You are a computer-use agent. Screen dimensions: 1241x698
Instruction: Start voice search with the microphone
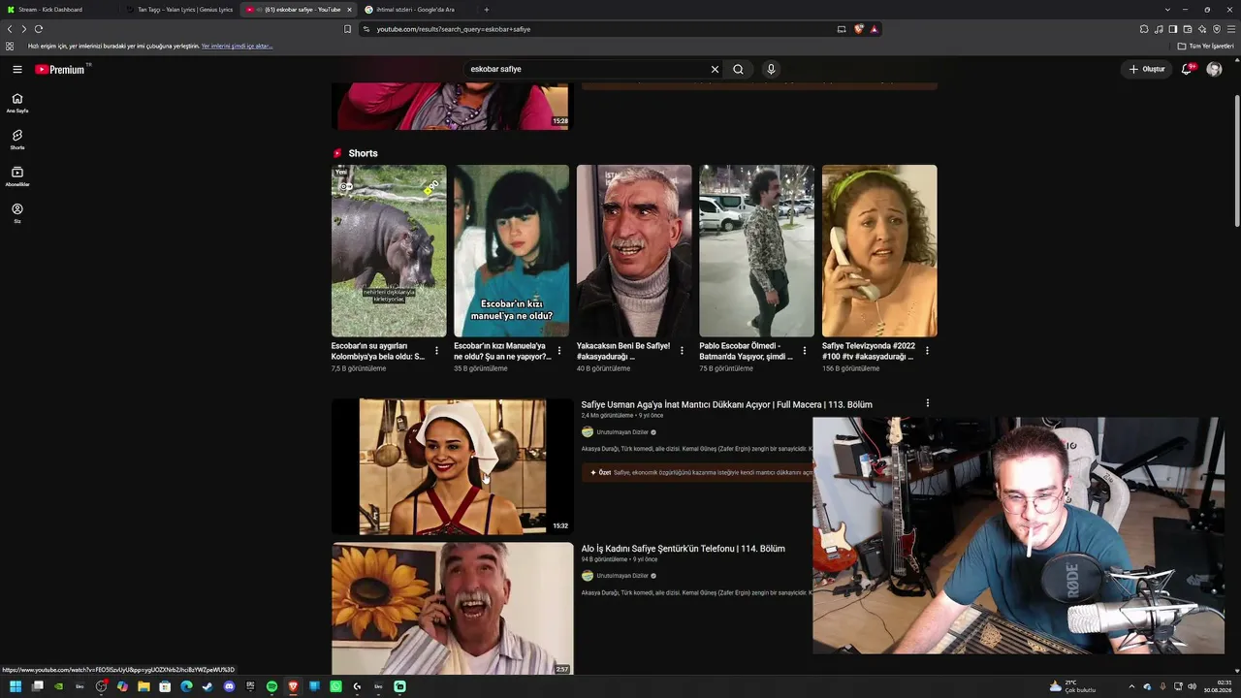(x=771, y=69)
